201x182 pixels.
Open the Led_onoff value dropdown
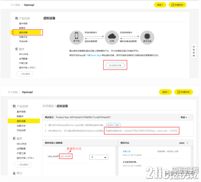tap(99, 157)
